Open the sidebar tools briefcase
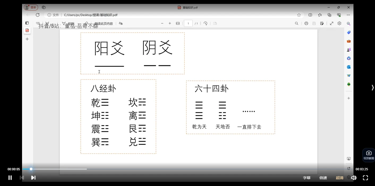 coord(349,41)
